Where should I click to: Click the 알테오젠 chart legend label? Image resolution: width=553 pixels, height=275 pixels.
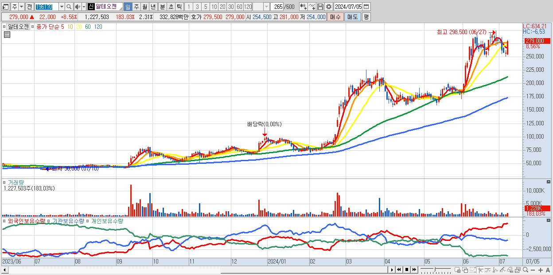(x=18, y=27)
